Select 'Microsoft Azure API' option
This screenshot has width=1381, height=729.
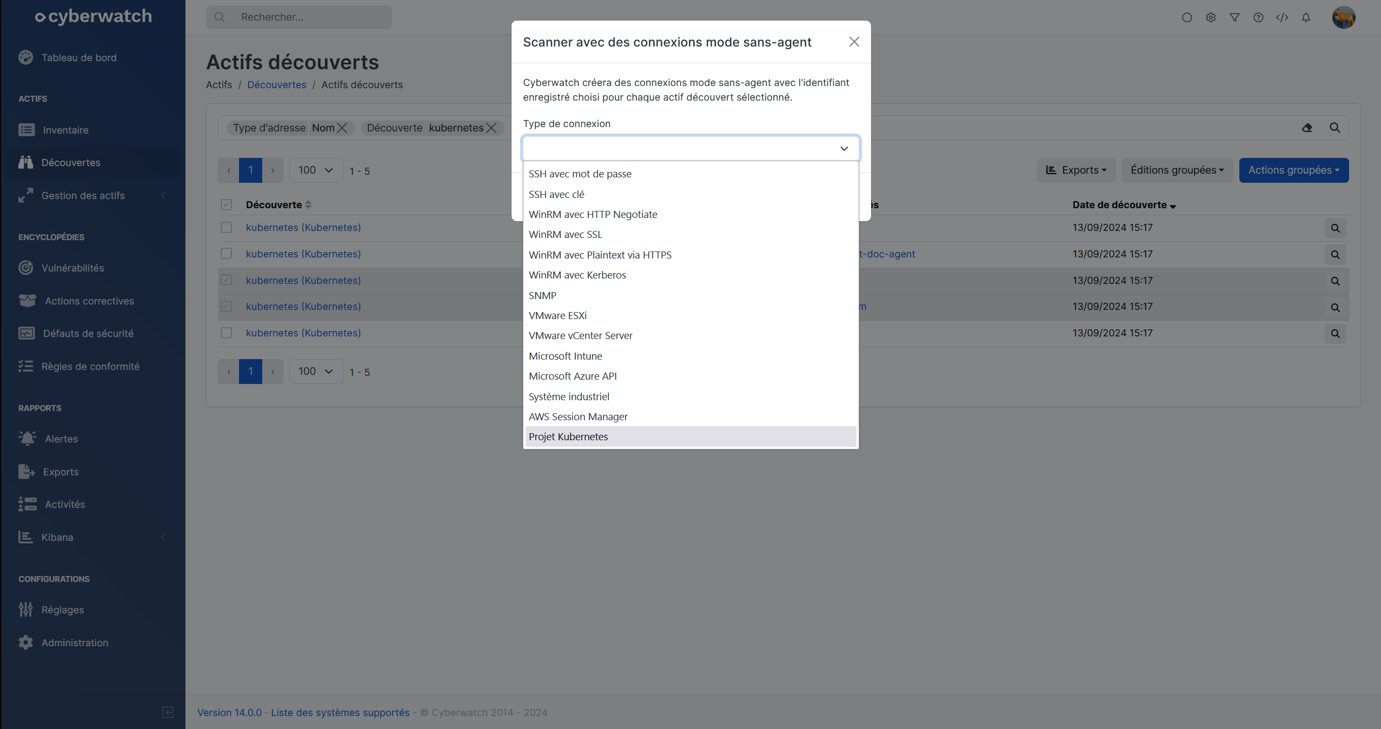[x=690, y=376]
